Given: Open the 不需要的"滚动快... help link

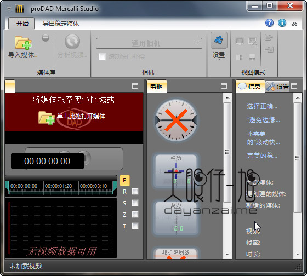Looking at the screenshot, I should [263, 137].
